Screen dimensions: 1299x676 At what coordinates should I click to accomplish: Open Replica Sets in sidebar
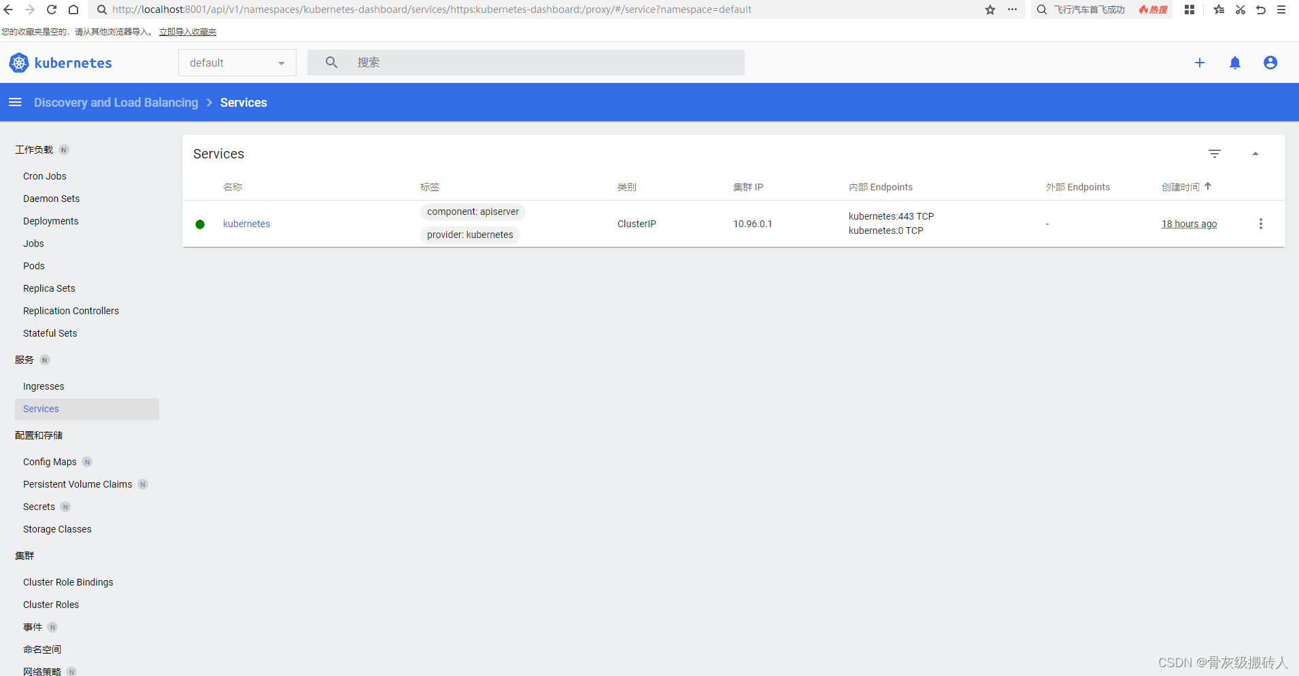tap(49, 288)
